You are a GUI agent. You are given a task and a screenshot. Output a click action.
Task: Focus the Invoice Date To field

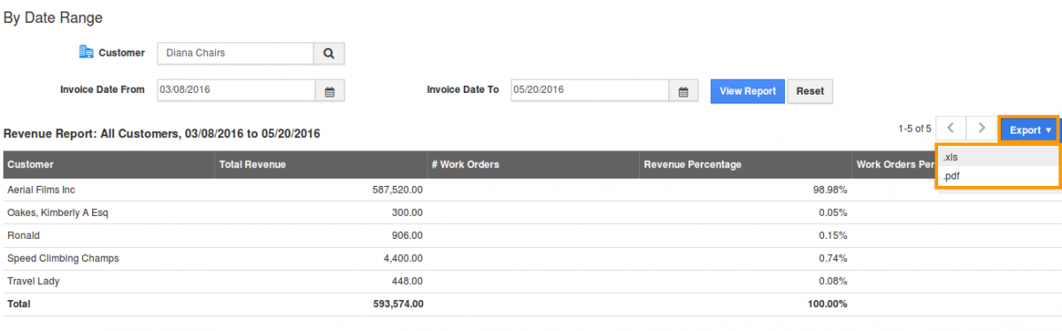click(589, 90)
